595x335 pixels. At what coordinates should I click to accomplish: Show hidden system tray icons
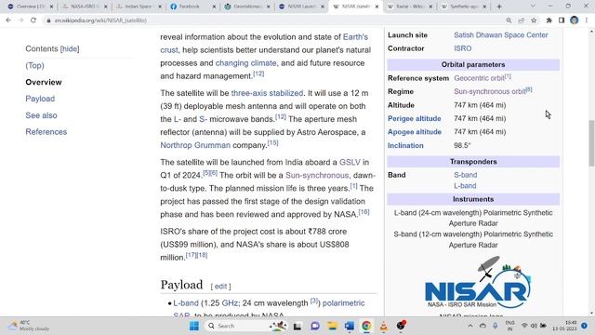tap(469, 326)
